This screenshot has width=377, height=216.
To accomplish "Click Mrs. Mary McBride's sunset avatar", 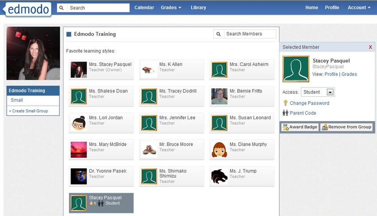I will 79,150.
